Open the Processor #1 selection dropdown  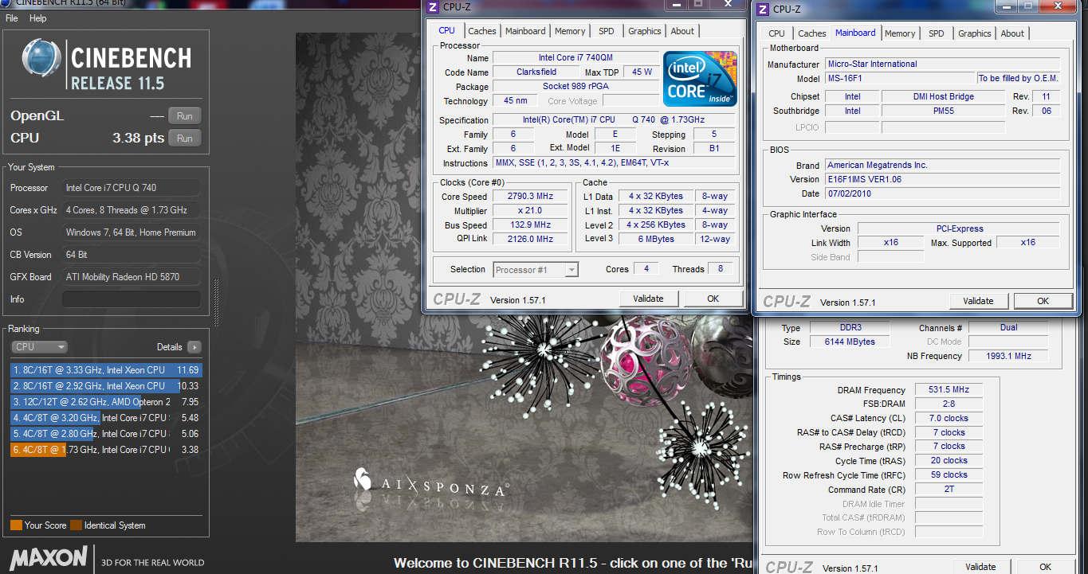(x=536, y=270)
